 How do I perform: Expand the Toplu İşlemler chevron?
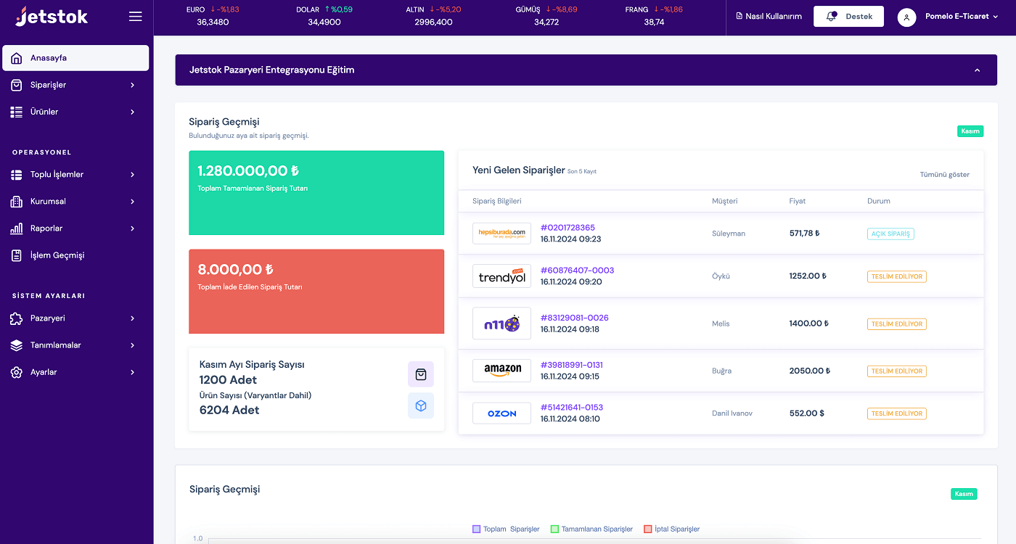point(133,175)
